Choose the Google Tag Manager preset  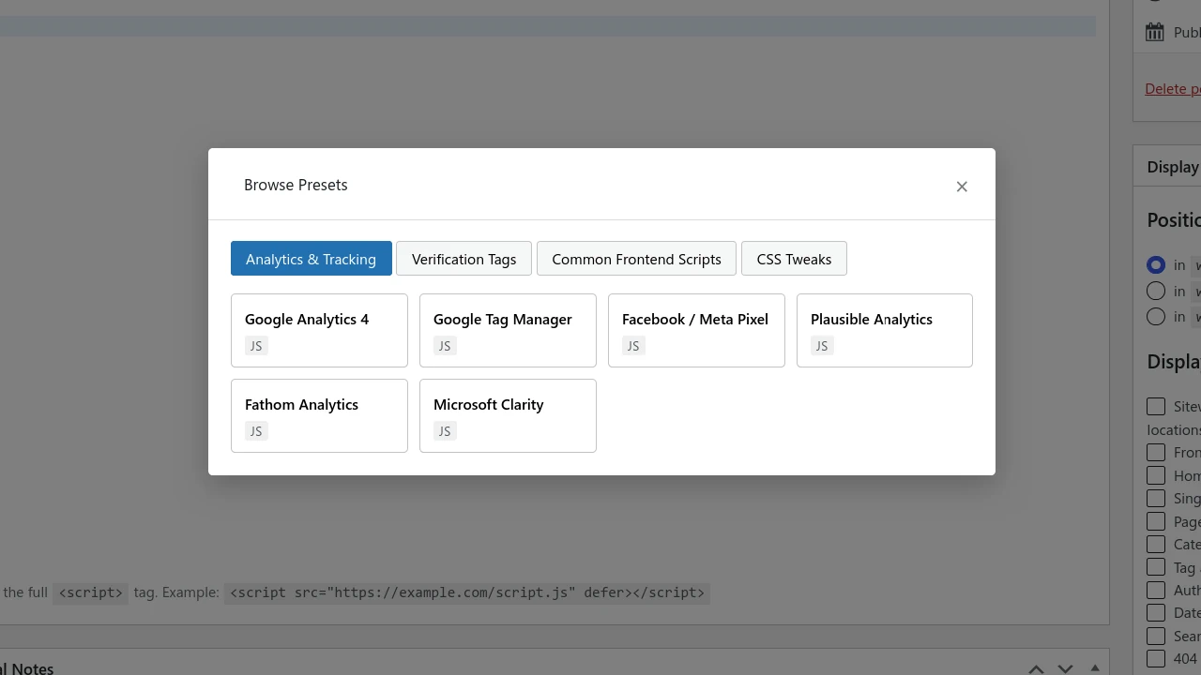click(x=508, y=330)
